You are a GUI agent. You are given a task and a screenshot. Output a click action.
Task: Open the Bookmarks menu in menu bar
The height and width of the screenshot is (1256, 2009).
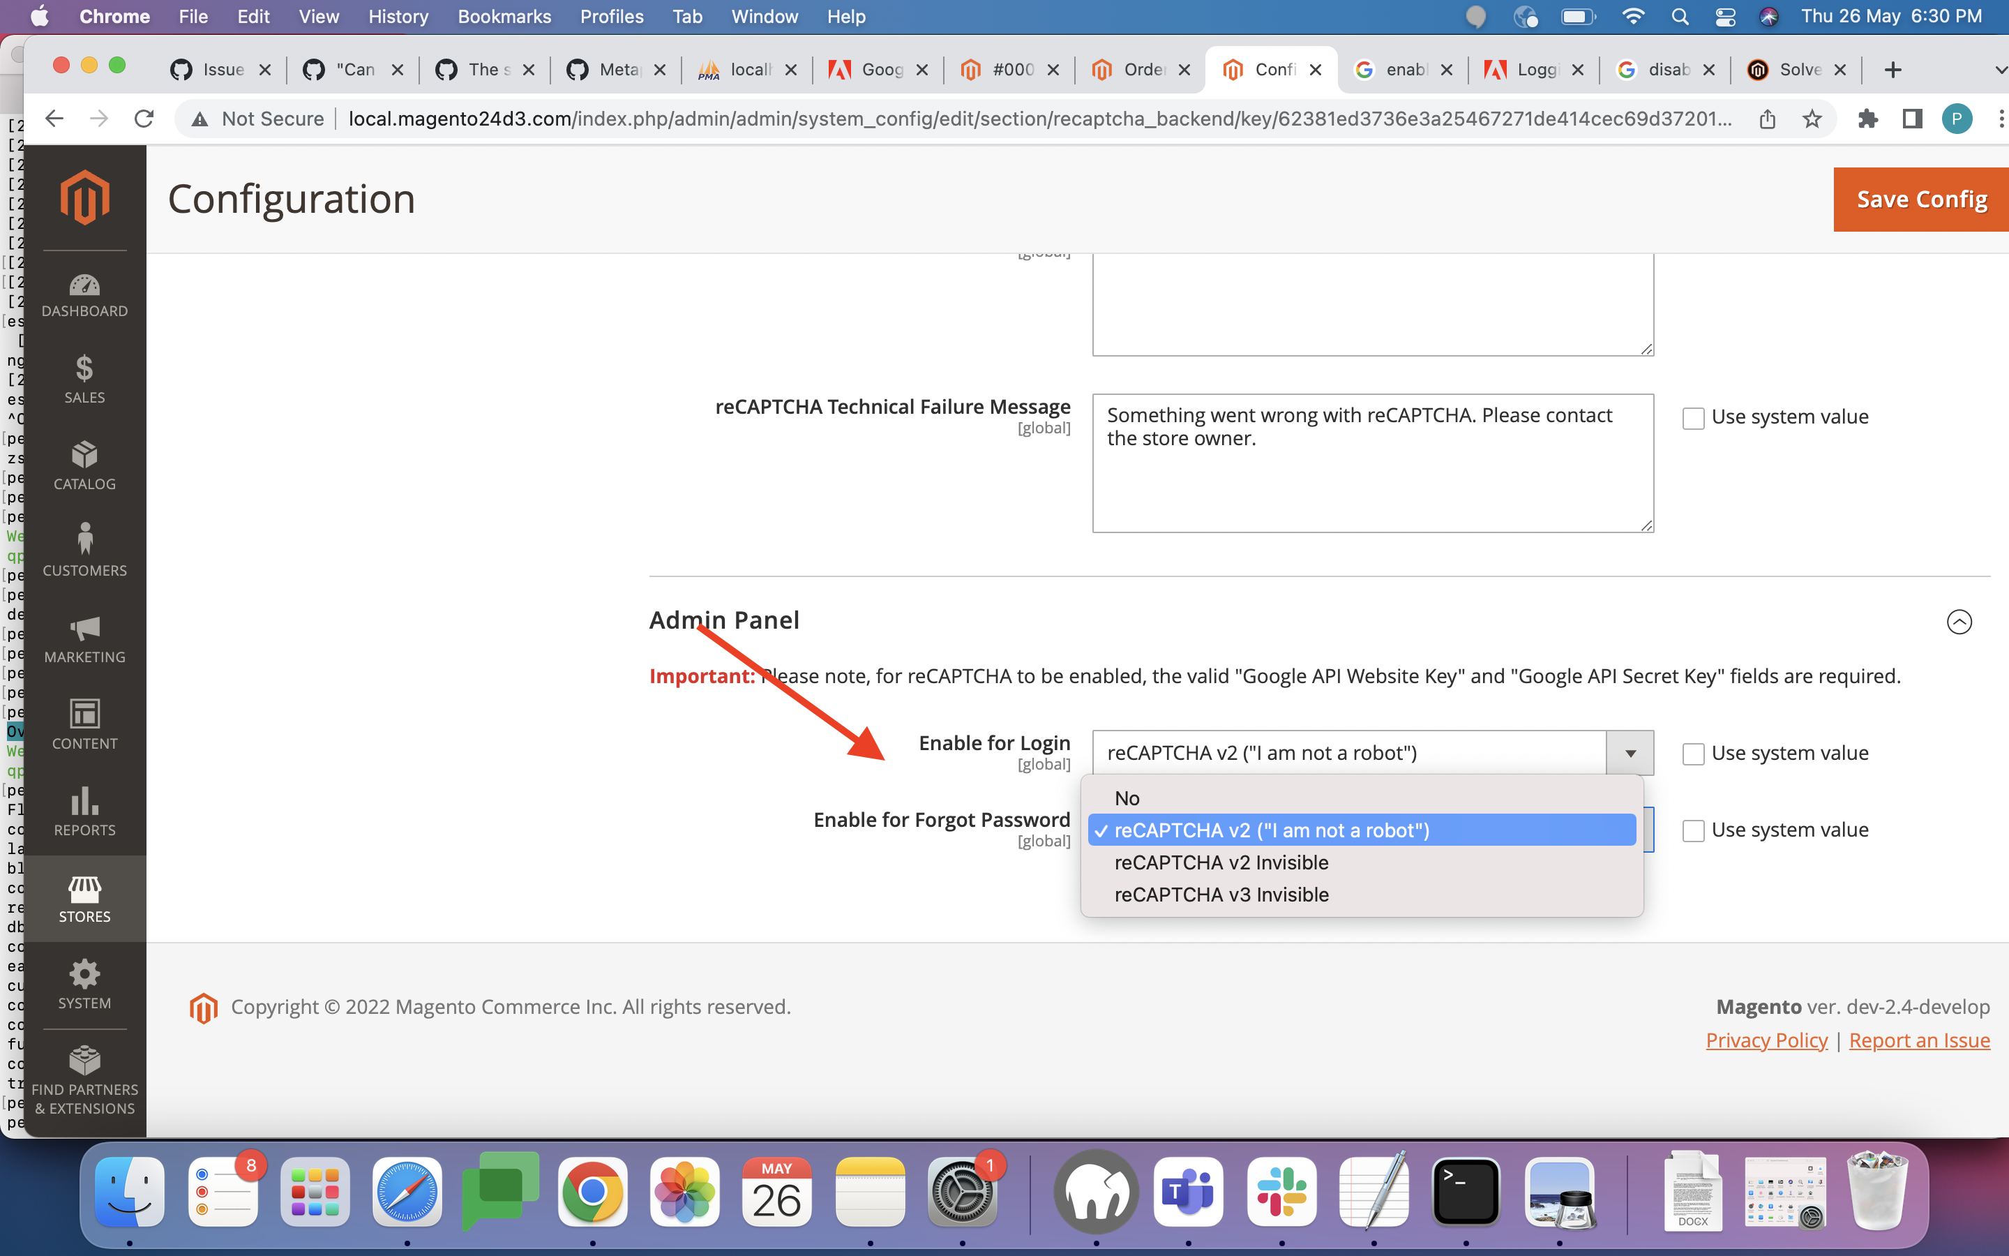(504, 17)
